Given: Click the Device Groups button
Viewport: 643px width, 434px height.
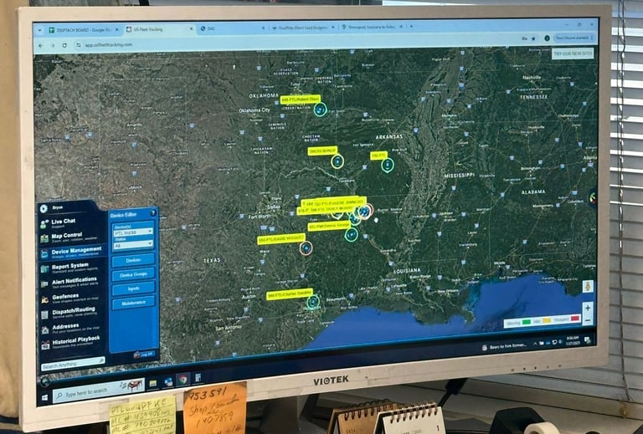Looking at the screenshot, I should [x=133, y=274].
